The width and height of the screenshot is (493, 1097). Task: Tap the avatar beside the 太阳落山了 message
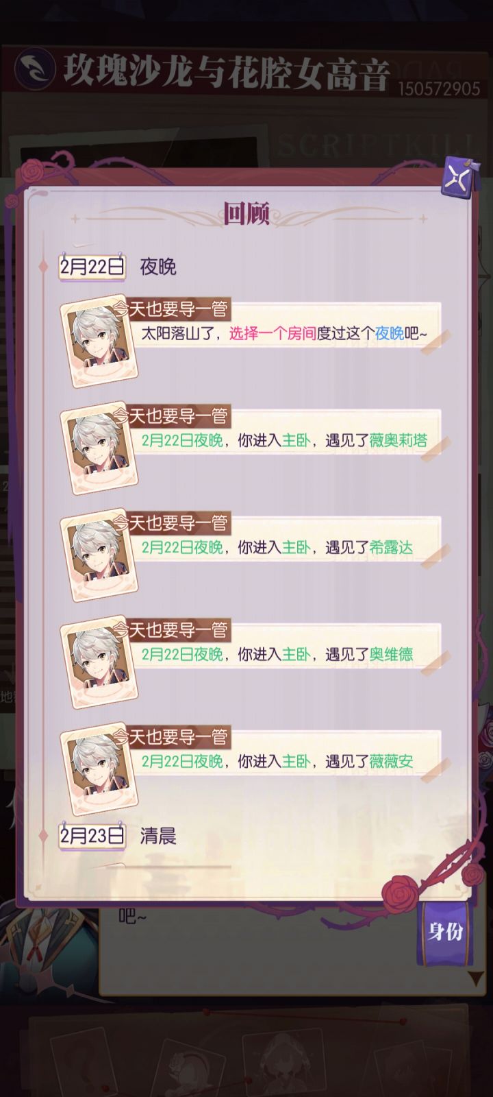click(100, 341)
